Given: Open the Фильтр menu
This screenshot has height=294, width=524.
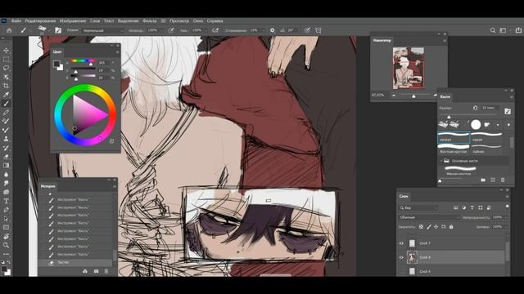Looking at the screenshot, I should click(x=149, y=20).
